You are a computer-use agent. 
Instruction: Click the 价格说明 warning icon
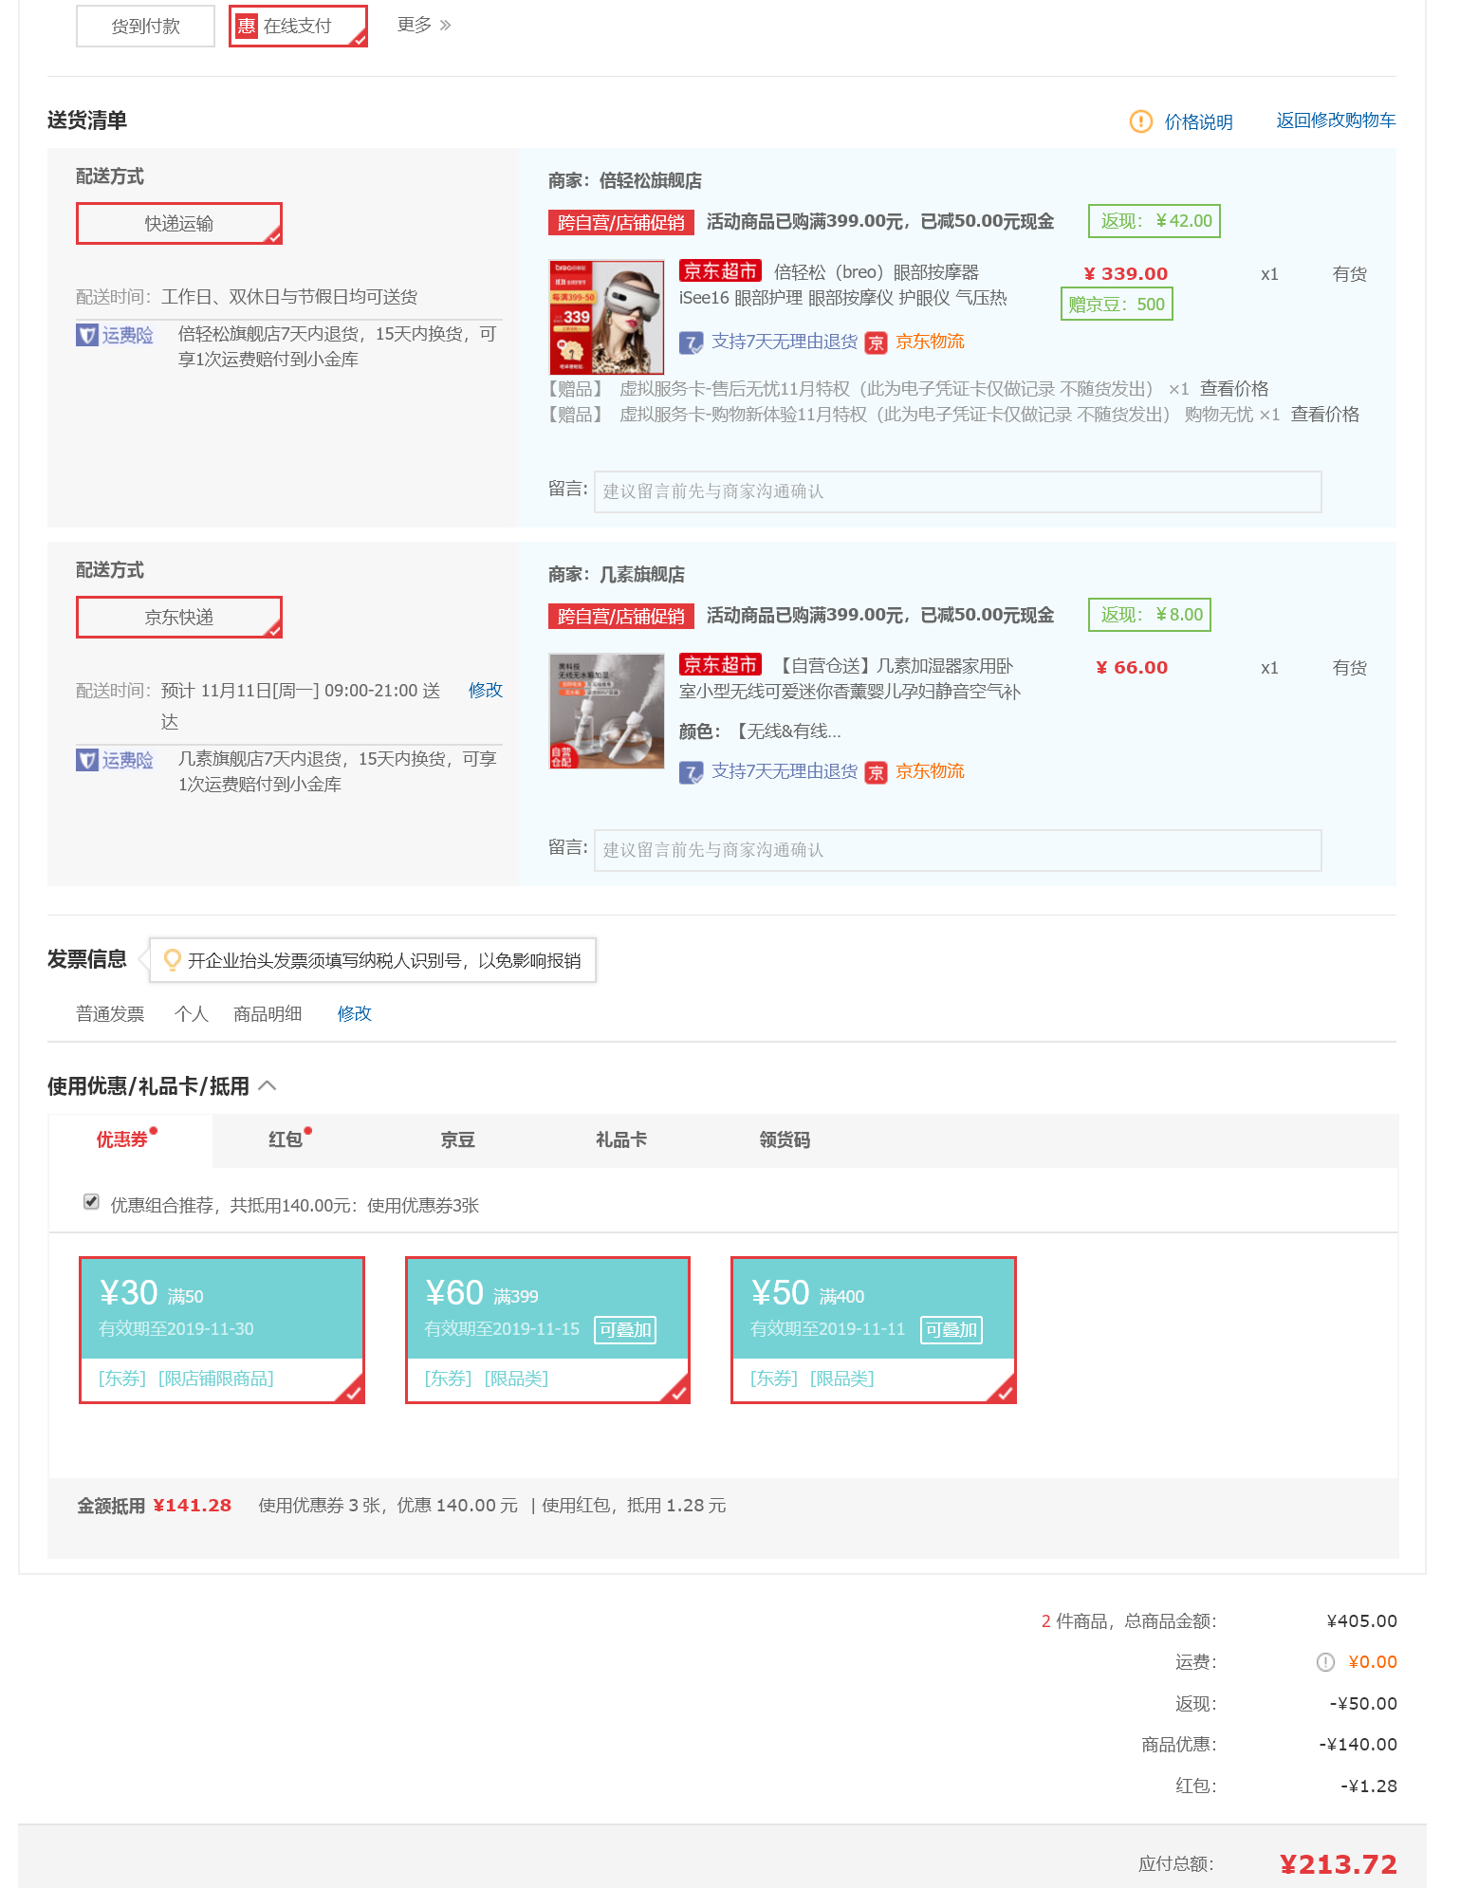[1140, 121]
